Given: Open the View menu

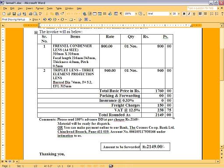Looking at the screenshot, I should [20, 8].
